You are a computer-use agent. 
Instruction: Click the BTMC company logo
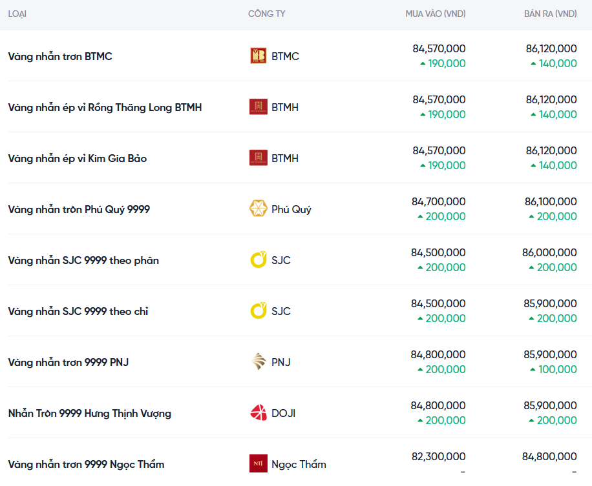tap(258, 56)
